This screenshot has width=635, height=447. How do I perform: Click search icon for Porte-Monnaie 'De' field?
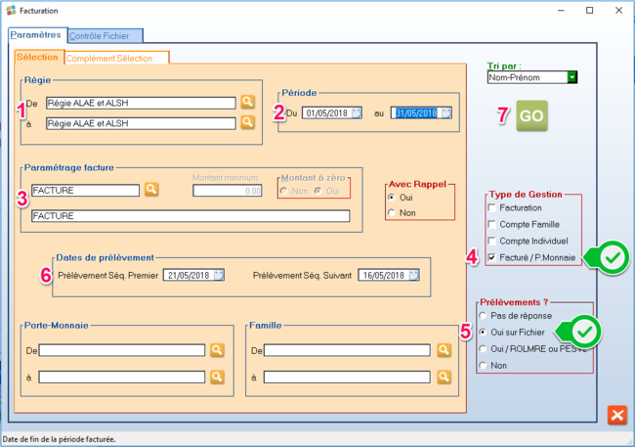[217, 350]
